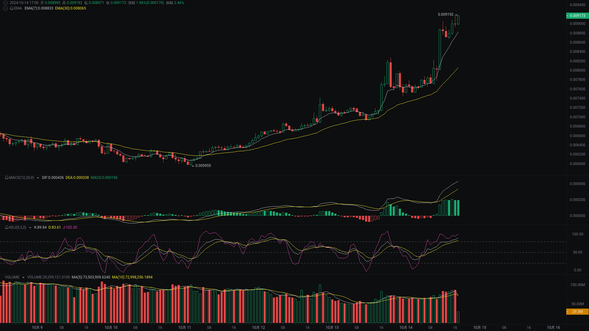
Task: Collapse the OHLC data row chevron
Action: tap(5, 3)
